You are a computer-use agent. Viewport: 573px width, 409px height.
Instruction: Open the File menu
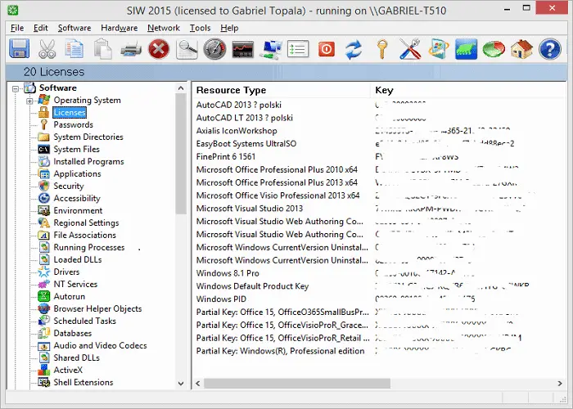tap(17, 28)
